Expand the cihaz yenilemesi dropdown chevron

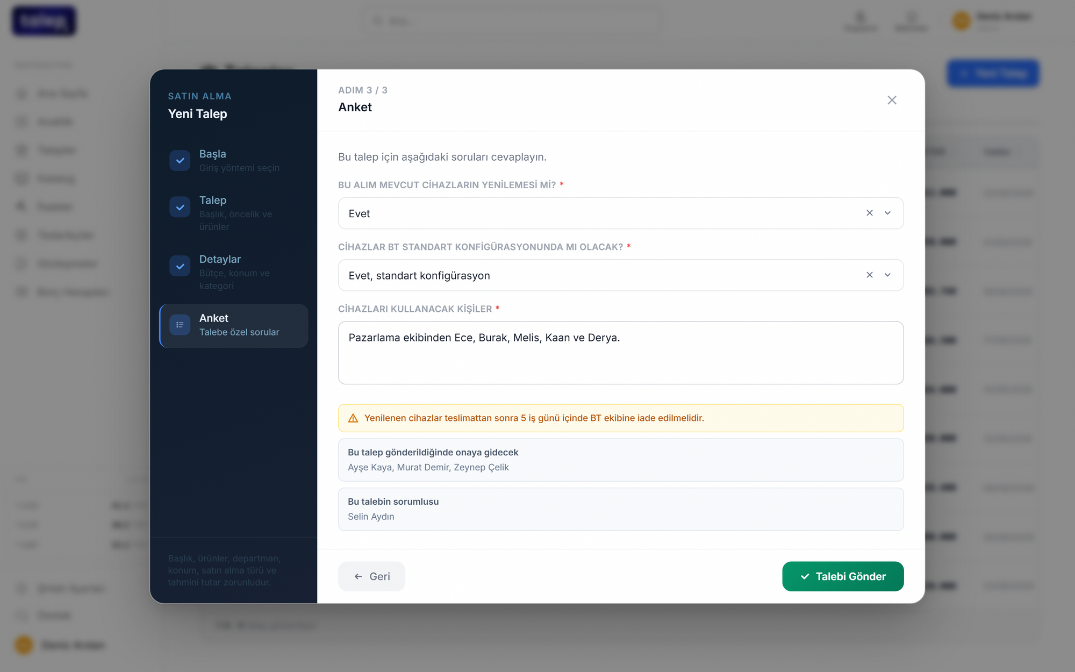[x=888, y=213]
